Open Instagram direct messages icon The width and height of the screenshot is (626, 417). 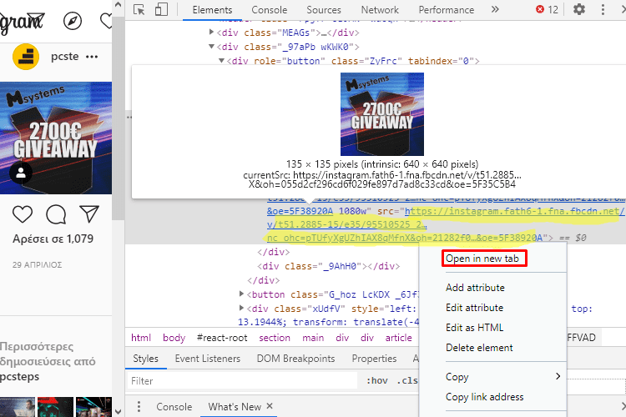(x=35, y=19)
